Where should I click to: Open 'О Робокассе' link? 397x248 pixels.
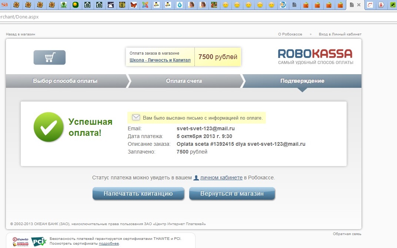pyautogui.click(x=290, y=34)
